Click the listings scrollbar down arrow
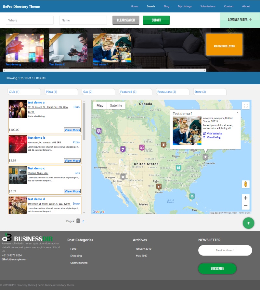 coord(84,213)
